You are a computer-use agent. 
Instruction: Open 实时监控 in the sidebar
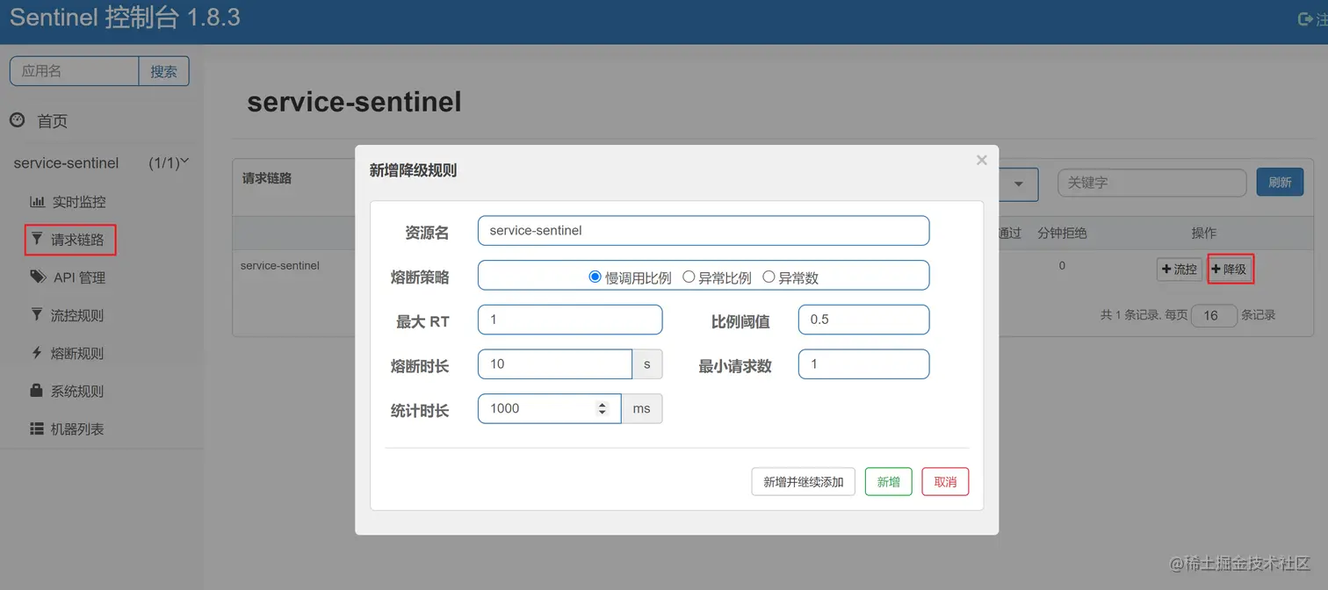click(78, 202)
